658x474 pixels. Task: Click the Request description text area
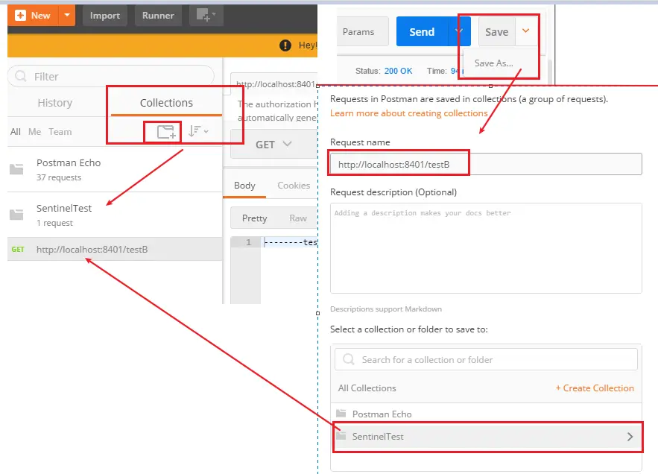pyautogui.click(x=486, y=247)
